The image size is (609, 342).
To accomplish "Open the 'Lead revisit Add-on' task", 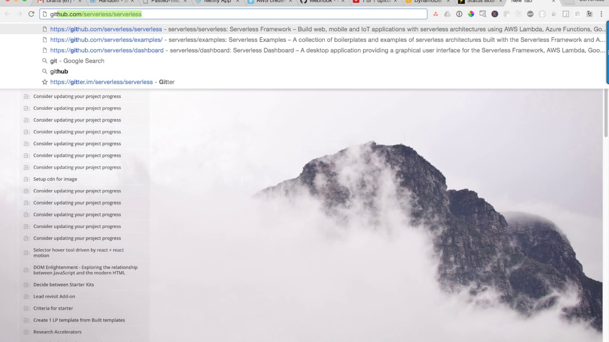I will pyautogui.click(x=54, y=296).
